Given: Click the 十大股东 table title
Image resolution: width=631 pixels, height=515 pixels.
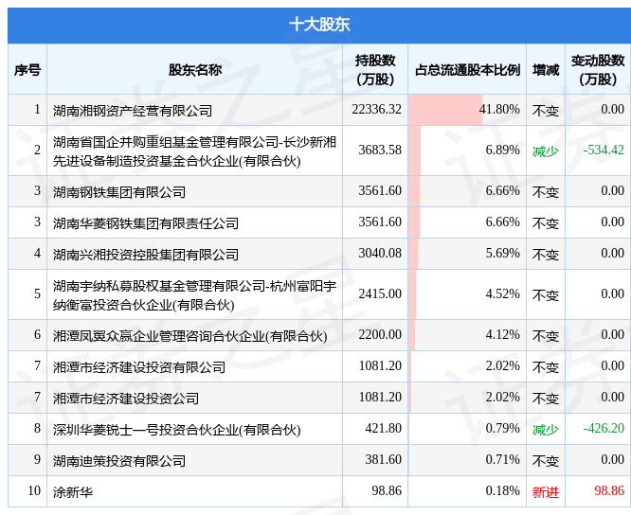Looking at the screenshot, I should (319, 25).
